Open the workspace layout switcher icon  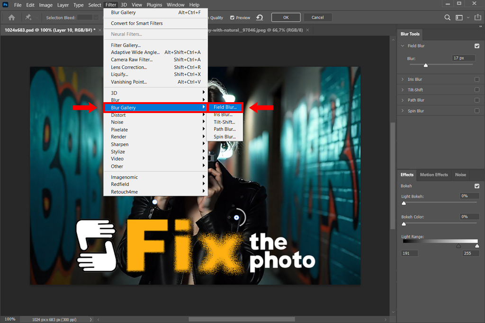point(459,17)
